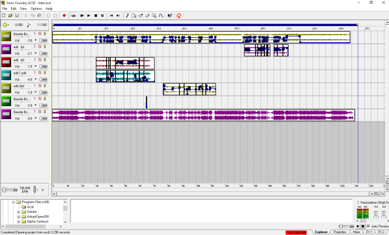Select the Acid folder in the tree

[x=30, y=207]
